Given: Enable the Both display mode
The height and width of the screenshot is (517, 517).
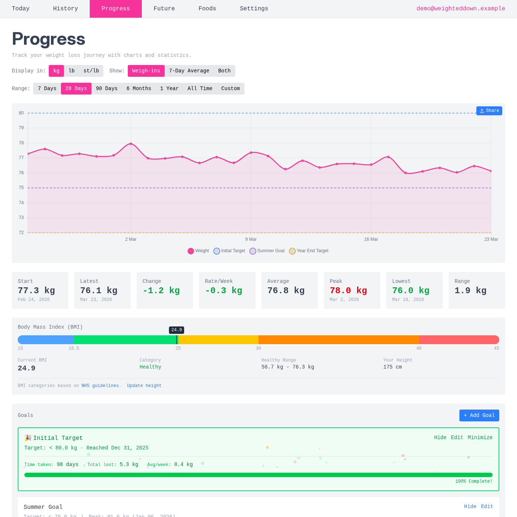Looking at the screenshot, I should coord(224,71).
